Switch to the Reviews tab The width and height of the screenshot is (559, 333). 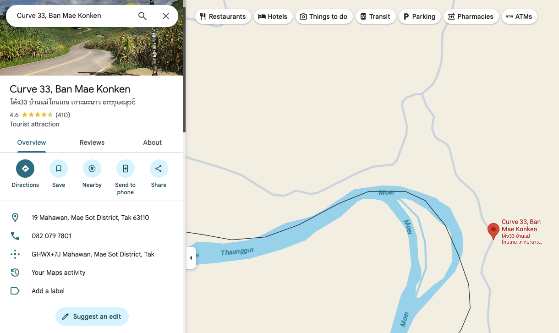pyautogui.click(x=92, y=142)
